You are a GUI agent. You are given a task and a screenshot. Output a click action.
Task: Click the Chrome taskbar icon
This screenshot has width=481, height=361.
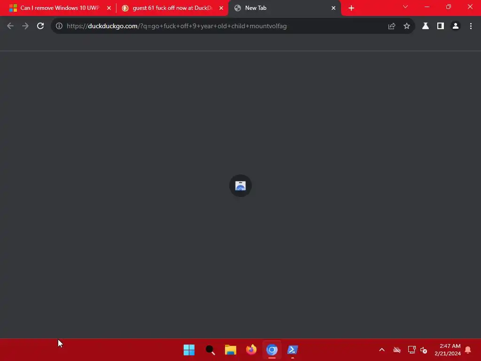272,350
